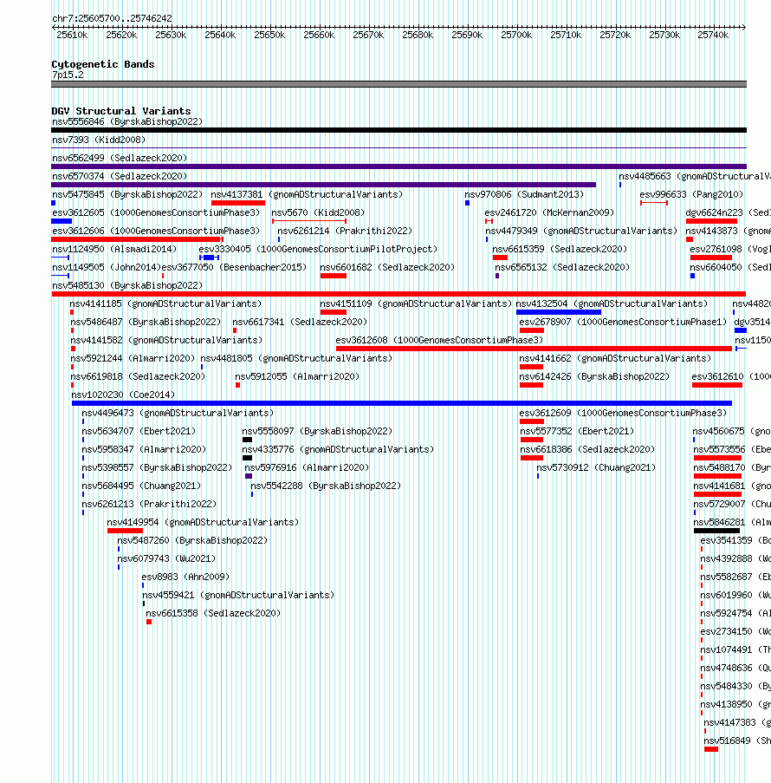This screenshot has height=783, width=771.
Task: Click esv3677050 (Besenbacher2015) label
Action: pyautogui.click(x=234, y=268)
